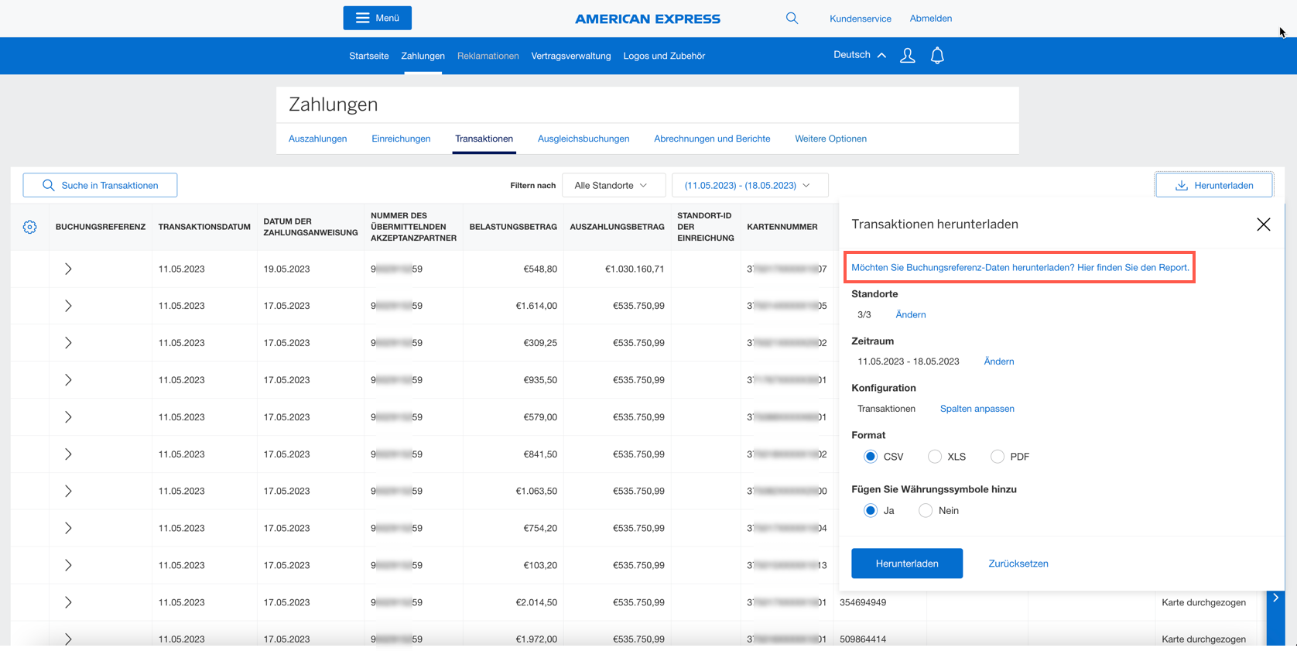Click the 354694949 value cell
This screenshot has width=1297, height=658.
pos(863,602)
